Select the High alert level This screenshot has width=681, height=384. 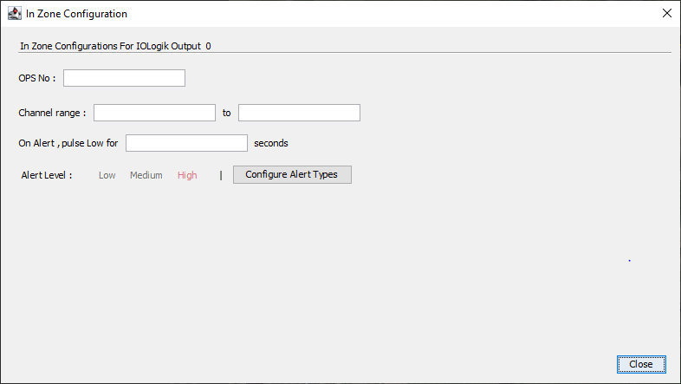[187, 175]
